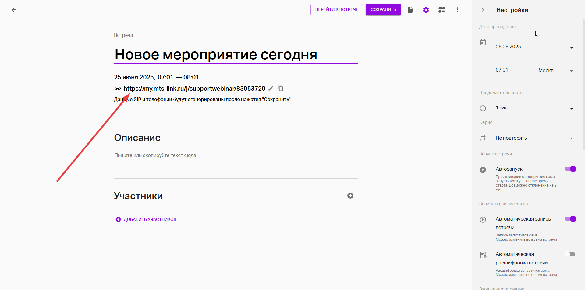The width and height of the screenshot is (585, 290).
Task: Open the files document icon in toolbar
Action: click(x=410, y=10)
